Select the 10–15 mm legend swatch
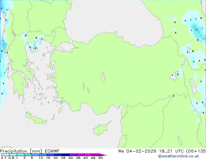Image resolution: width=206 pixels, height=159 pixels. pos(43,155)
